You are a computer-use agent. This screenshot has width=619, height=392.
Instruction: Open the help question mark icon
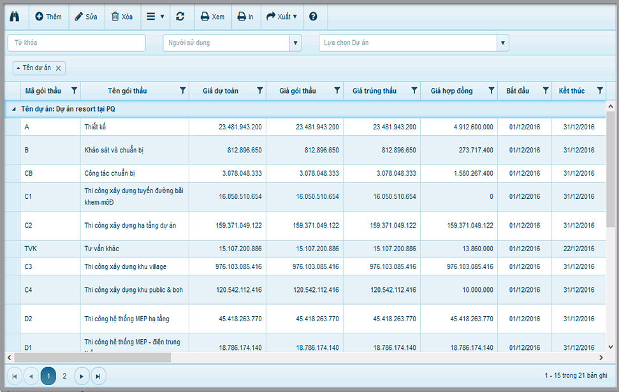point(313,17)
